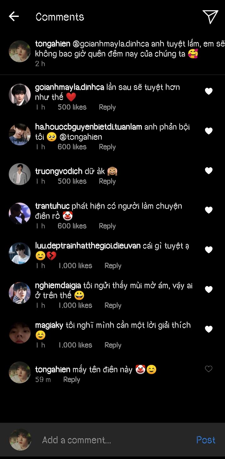Open truongvodich's profile by username

pos(59,171)
